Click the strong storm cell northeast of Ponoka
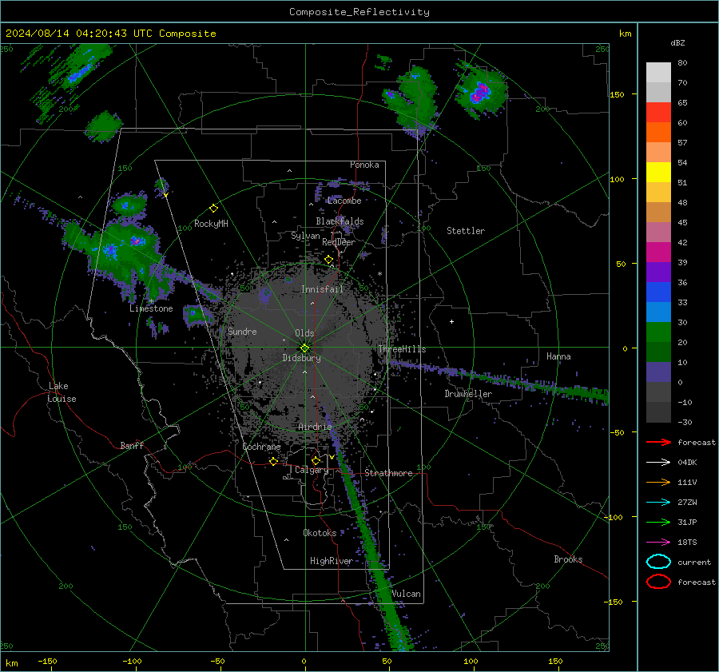 click(481, 92)
